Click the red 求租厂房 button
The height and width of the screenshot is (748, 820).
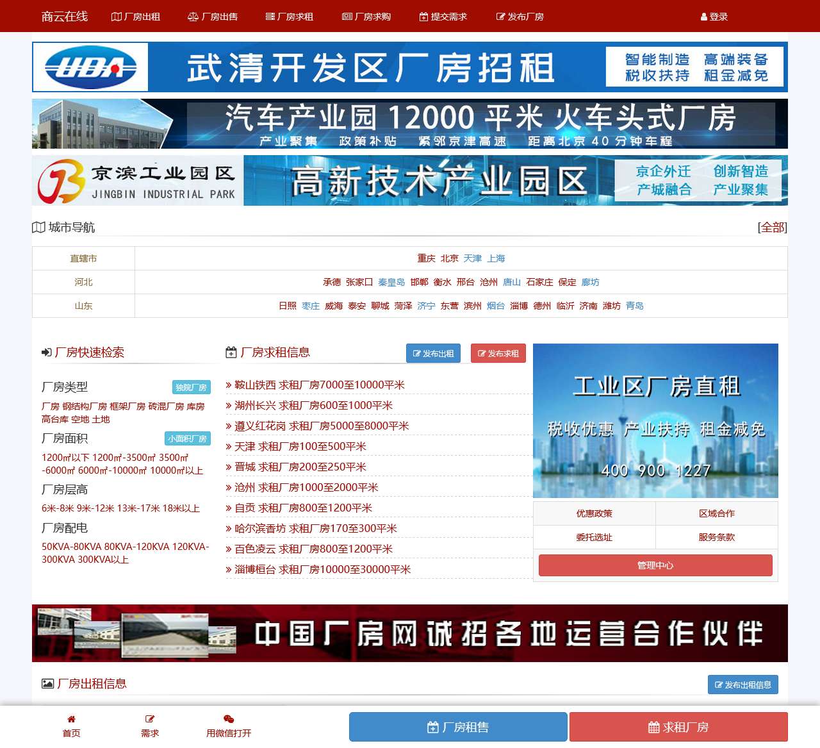coord(678,727)
